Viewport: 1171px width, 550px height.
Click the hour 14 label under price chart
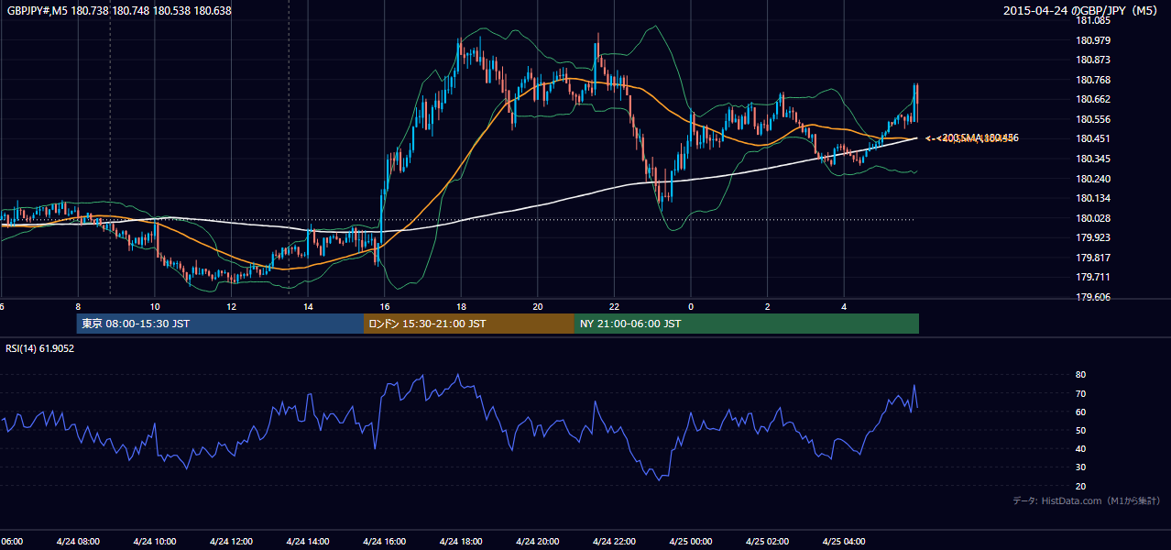pos(308,306)
